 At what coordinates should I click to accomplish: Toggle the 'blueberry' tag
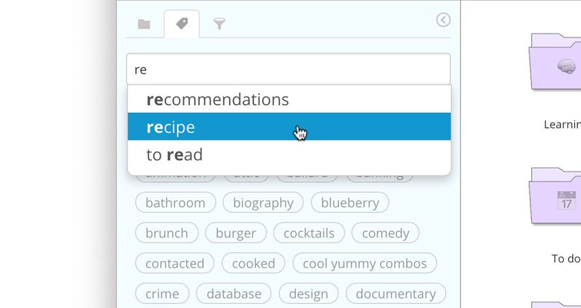(x=350, y=203)
